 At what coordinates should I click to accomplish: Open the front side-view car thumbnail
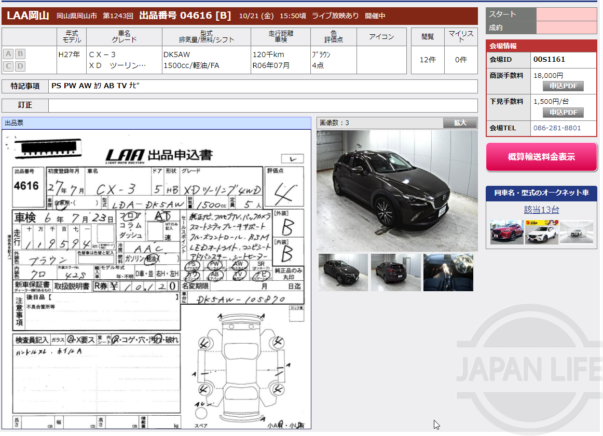pos(342,272)
